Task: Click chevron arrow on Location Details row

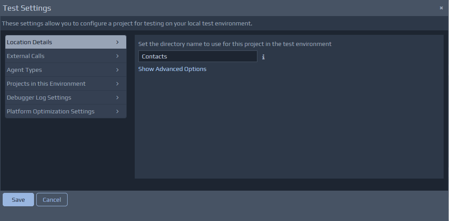Action: (x=117, y=42)
